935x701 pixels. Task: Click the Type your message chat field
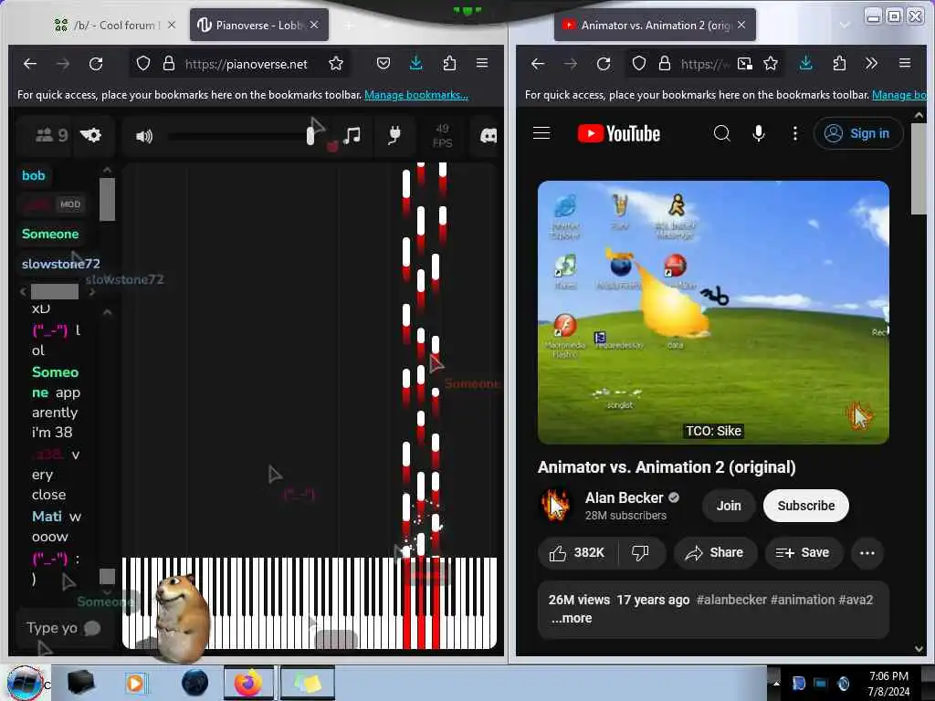(x=65, y=628)
